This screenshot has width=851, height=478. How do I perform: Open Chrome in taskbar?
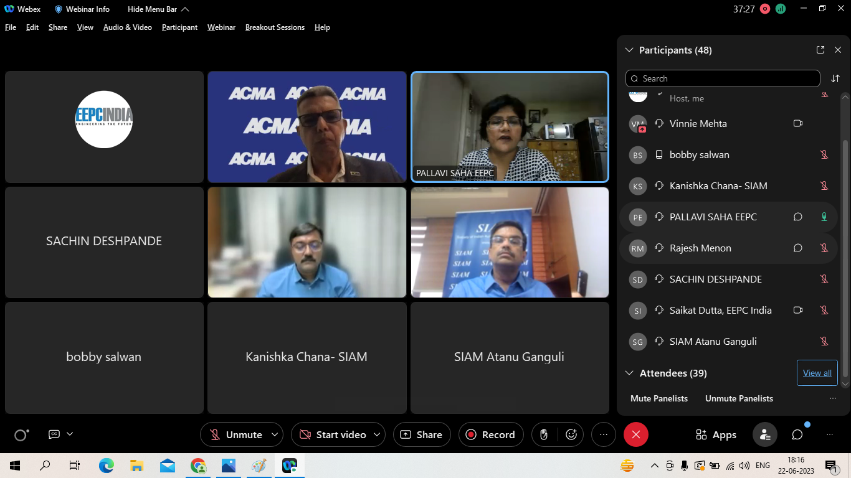198,466
